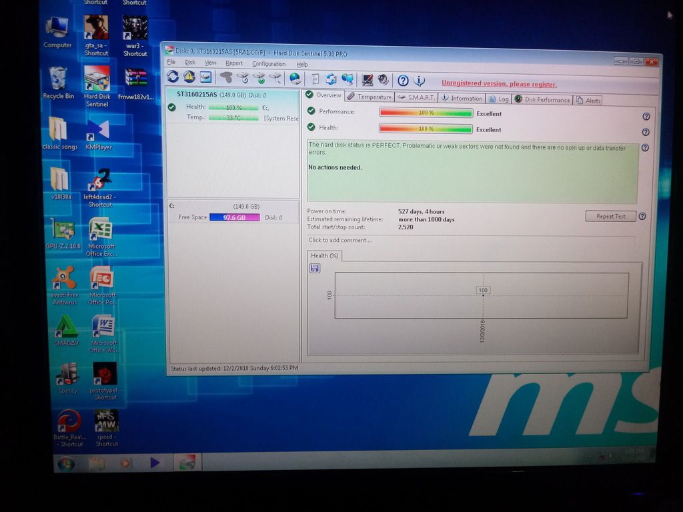Screen dimensions: 683x512
Task: Select the Overview tab
Action: click(x=323, y=95)
